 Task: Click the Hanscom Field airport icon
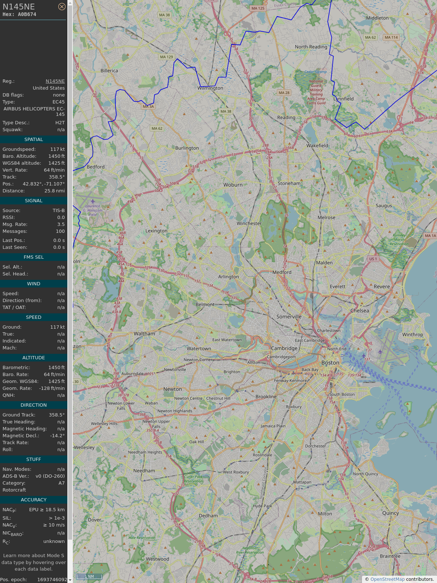[93, 201]
